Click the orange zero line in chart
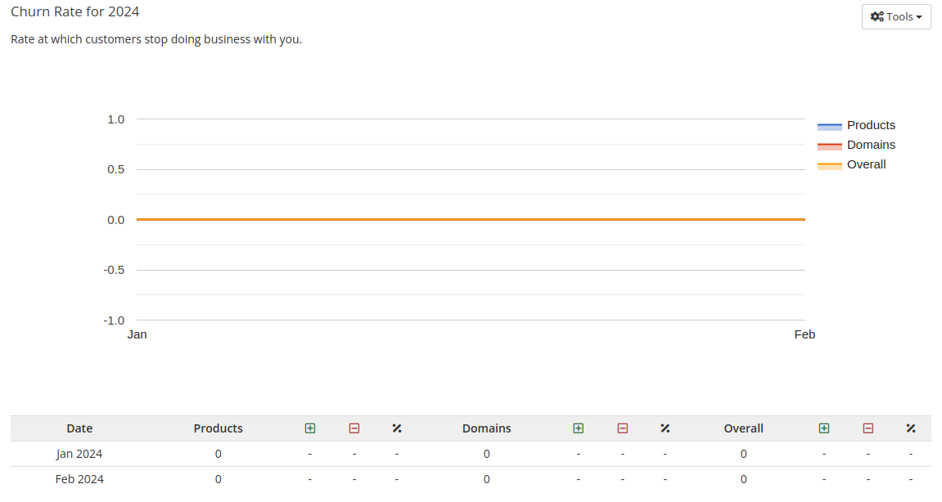Image resolution: width=942 pixels, height=502 pixels. pos(471,219)
